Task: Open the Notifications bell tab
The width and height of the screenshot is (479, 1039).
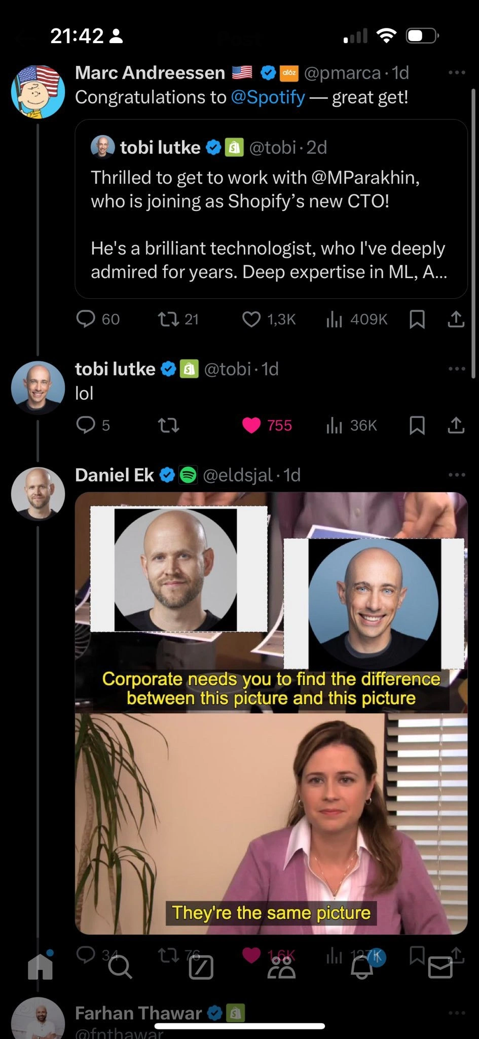Action: [361, 967]
